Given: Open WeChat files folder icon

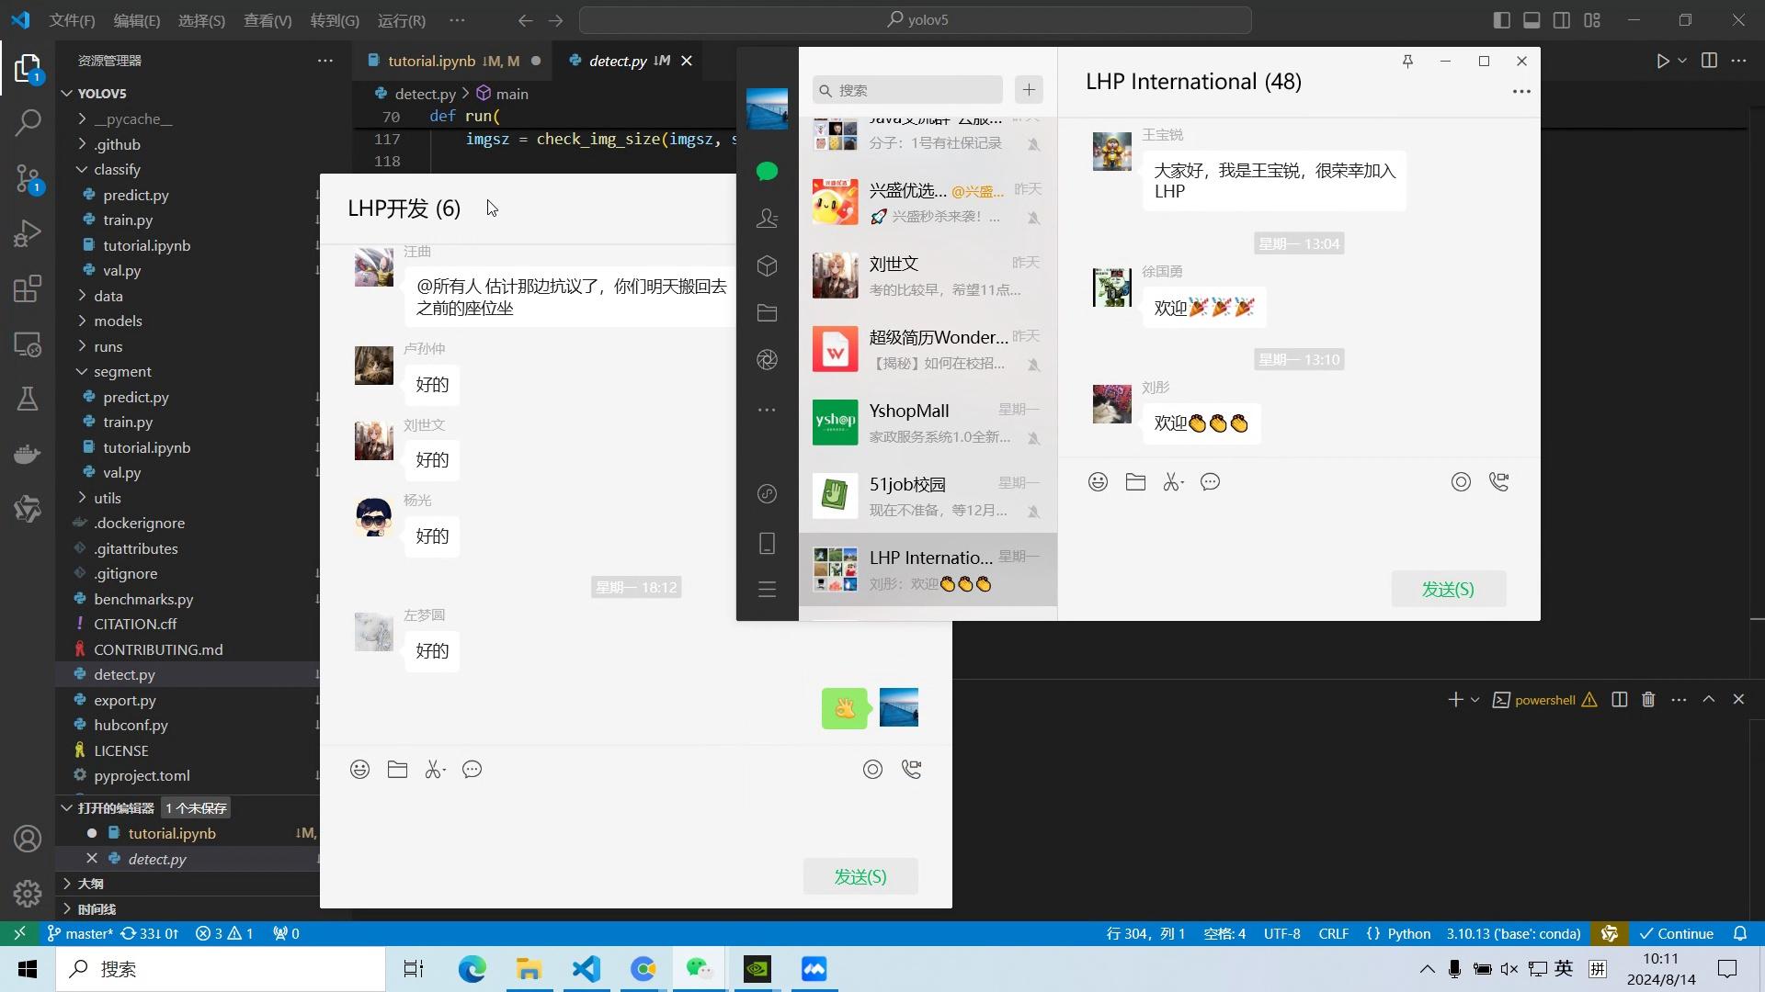Looking at the screenshot, I should (x=767, y=313).
